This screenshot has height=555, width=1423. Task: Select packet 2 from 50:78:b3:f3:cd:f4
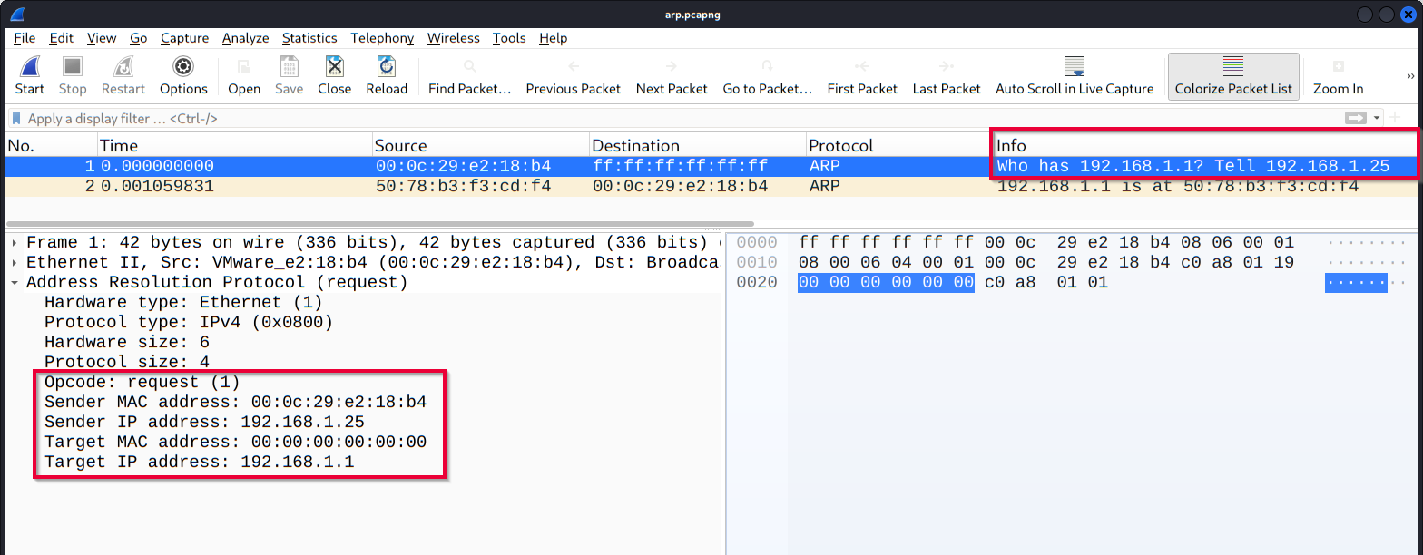point(711,186)
